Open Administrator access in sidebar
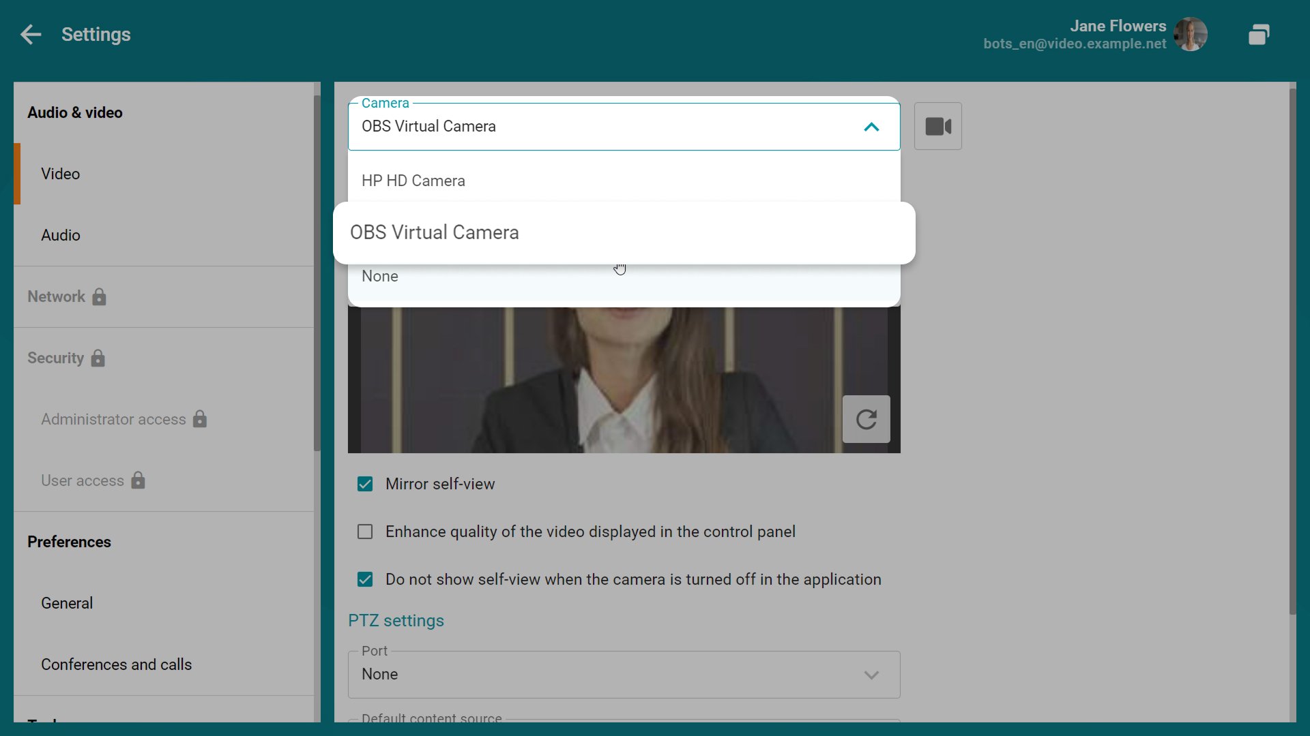This screenshot has width=1310, height=736. [164, 419]
